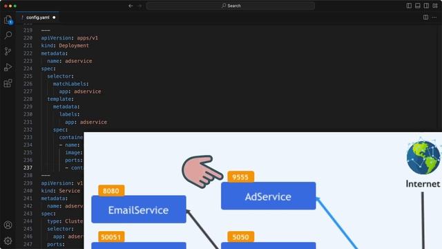442x249 pixels.
Task: Open the Accounts menu icon
Action: [8, 225]
